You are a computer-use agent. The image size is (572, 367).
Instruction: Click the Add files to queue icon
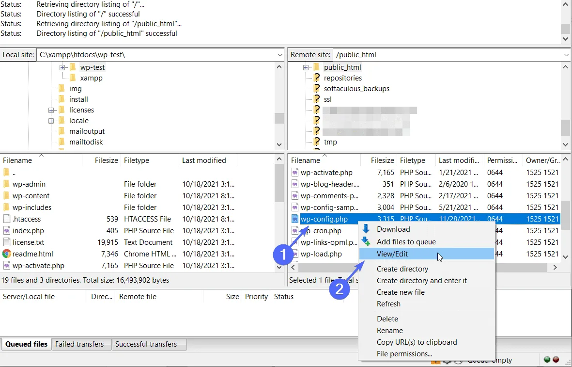pos(366,241)
